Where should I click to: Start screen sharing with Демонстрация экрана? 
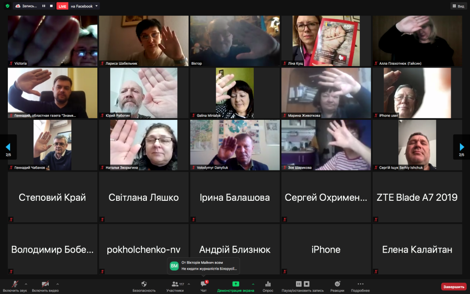(235, 286)
